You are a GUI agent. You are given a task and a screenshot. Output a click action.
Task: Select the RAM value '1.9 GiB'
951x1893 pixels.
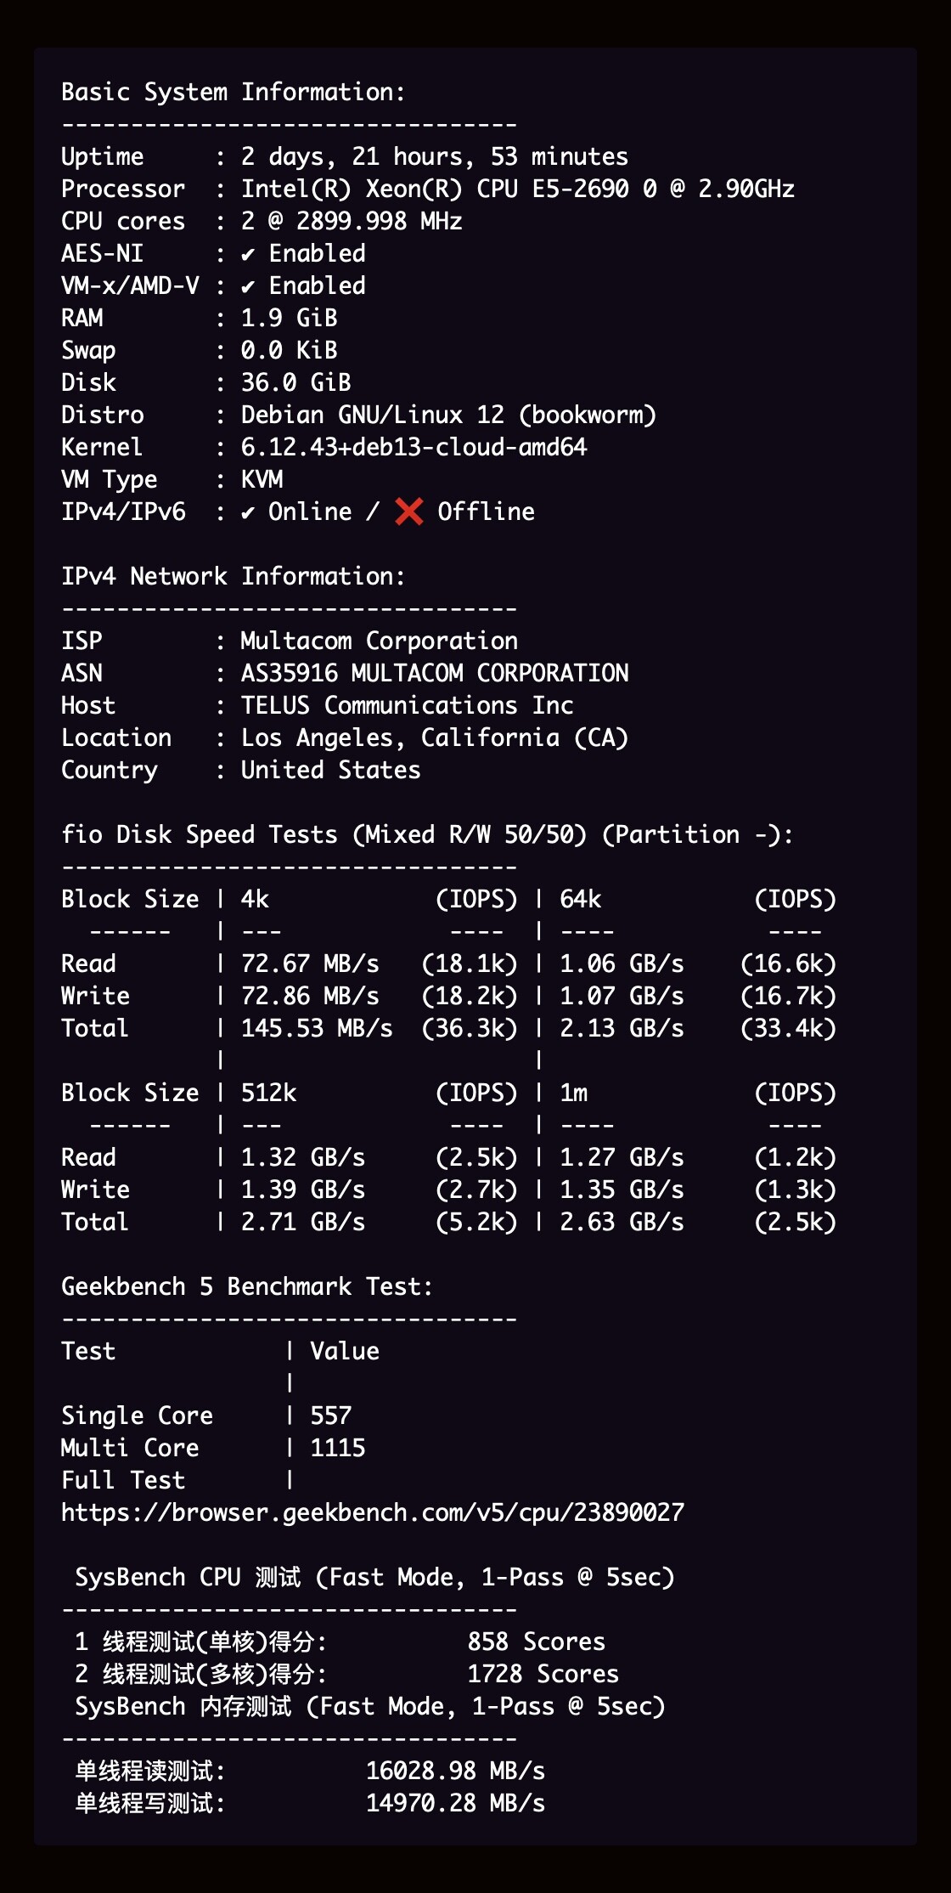tap(290, 318)
